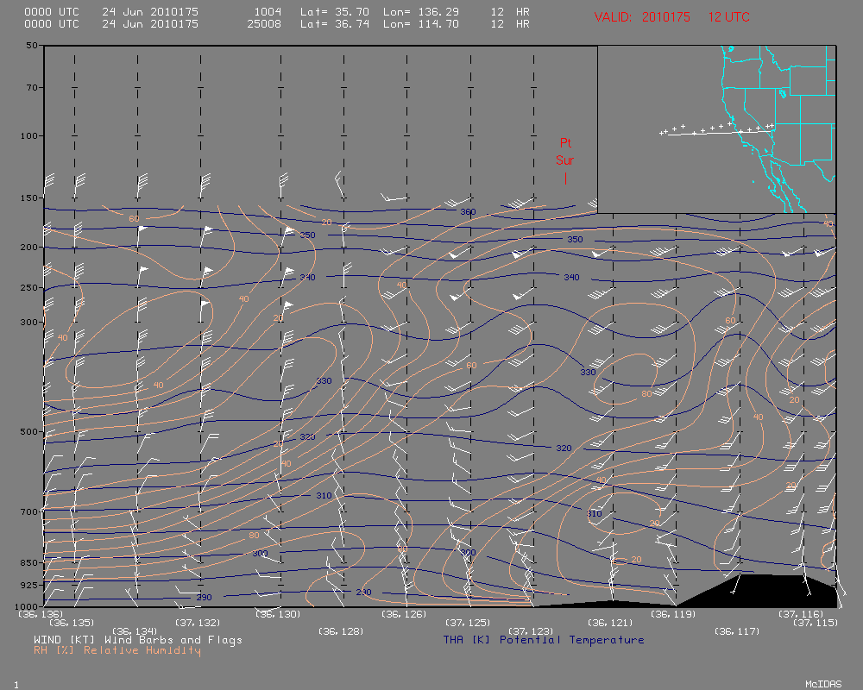Click the 250 pressure-axis label
The image size is (863, 690).
[29, 287]
